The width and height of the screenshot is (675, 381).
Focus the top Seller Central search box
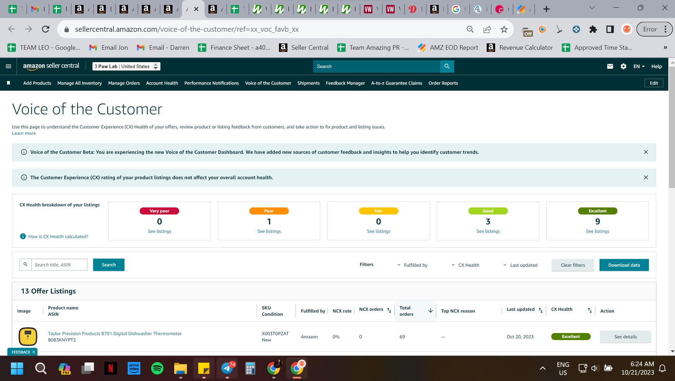pos(377,66)
